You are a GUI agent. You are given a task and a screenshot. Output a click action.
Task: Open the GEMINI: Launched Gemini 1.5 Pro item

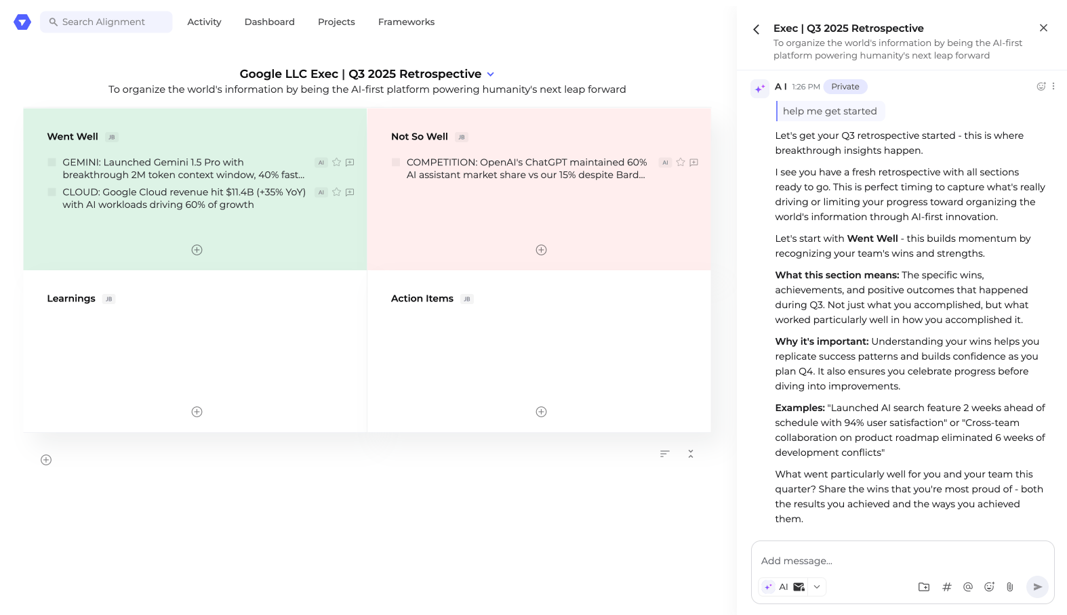(184, 169)
